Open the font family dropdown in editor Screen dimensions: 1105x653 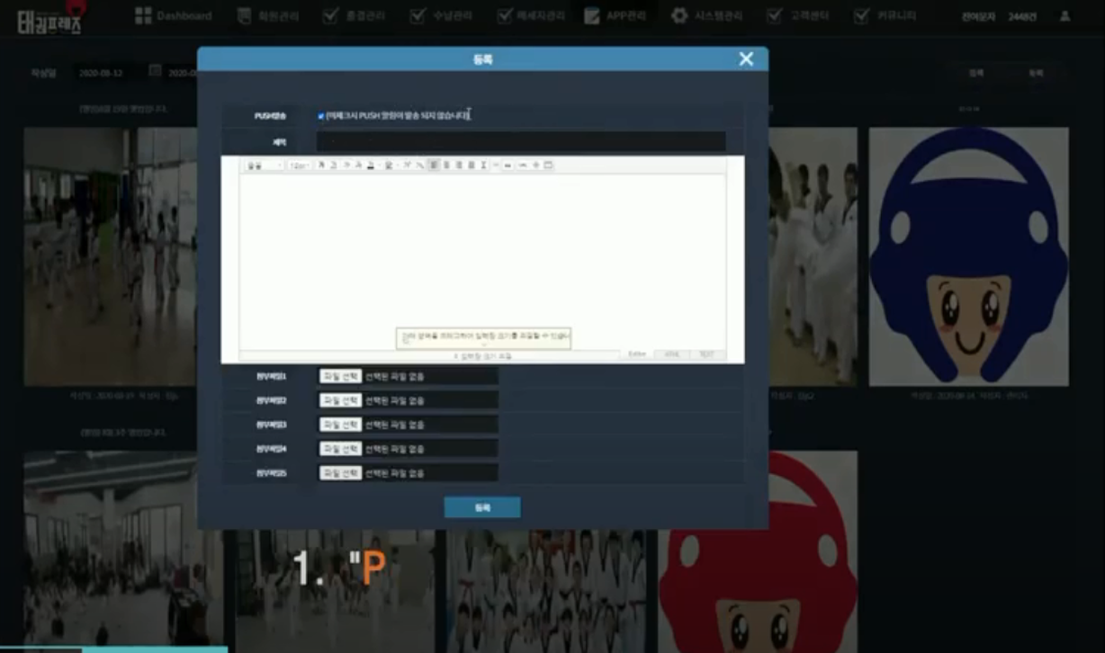(x=264, y=165)
